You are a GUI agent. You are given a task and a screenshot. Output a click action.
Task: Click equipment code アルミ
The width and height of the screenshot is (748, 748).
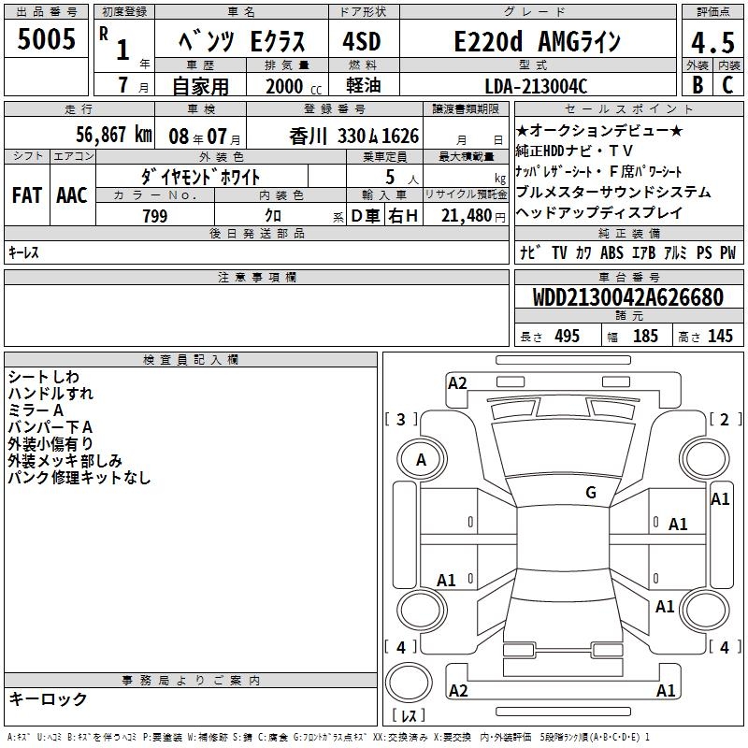675,252
